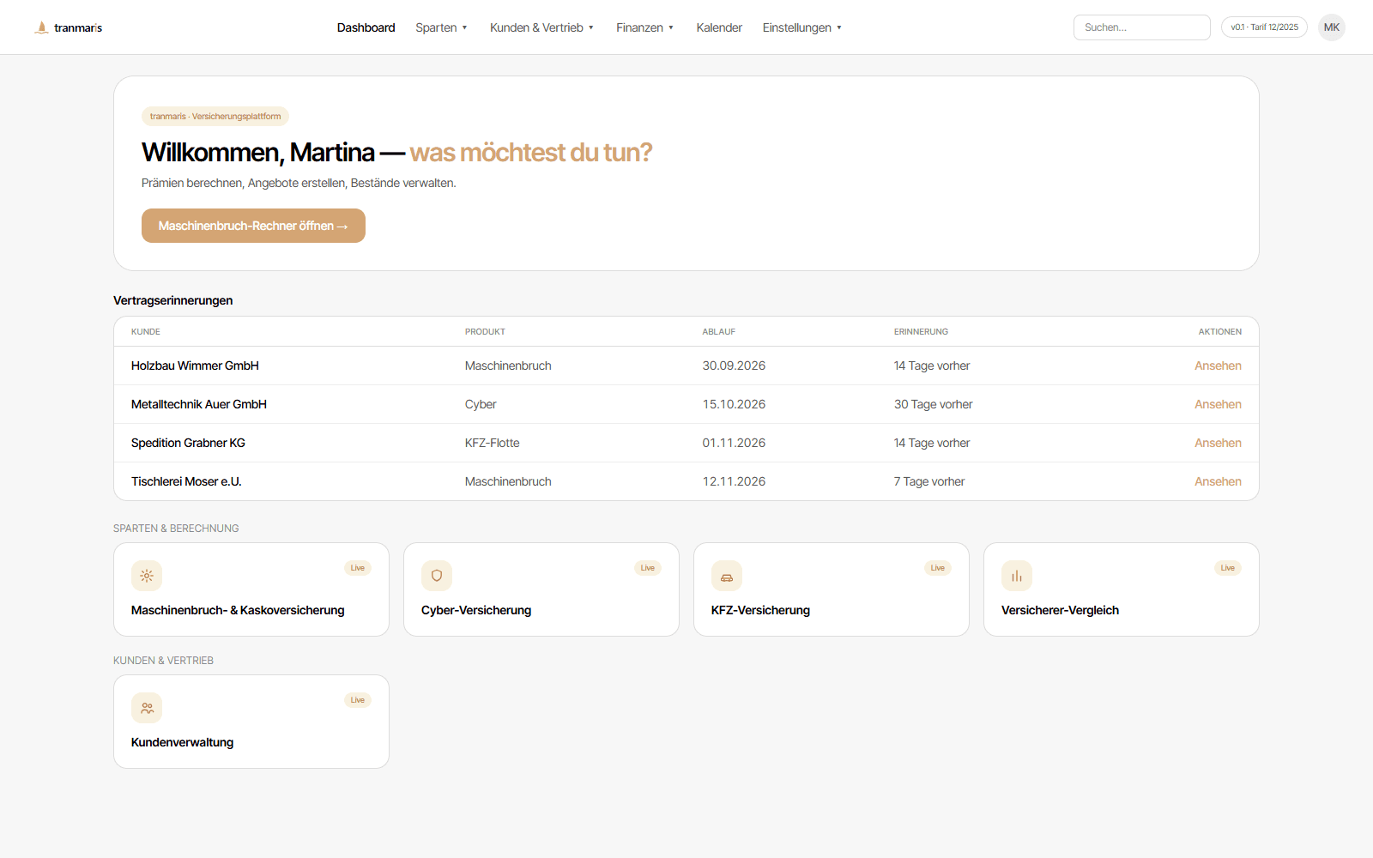
Task: Expand the Sparten dropdown menu
Action: 441,27
